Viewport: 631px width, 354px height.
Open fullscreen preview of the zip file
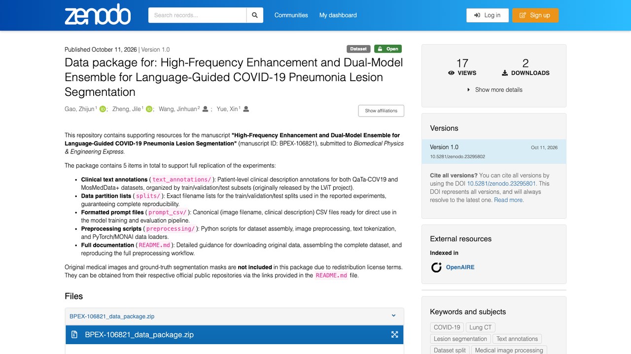coord(394,335)
